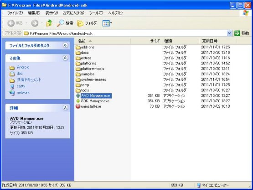Screen dimensions: 253x190
Task: Open the 共有ドキュメント link in sidebar
Action: click(x=29, y=80)
